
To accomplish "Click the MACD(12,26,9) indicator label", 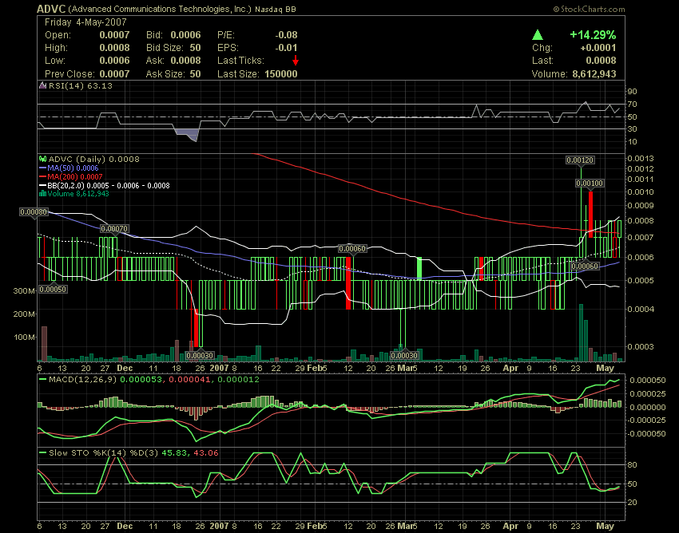I will click(83, 380).
